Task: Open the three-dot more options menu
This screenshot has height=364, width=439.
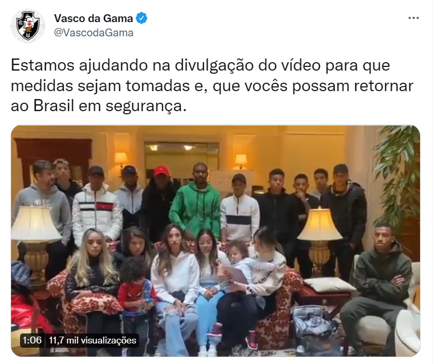Action: coord(413,18)
